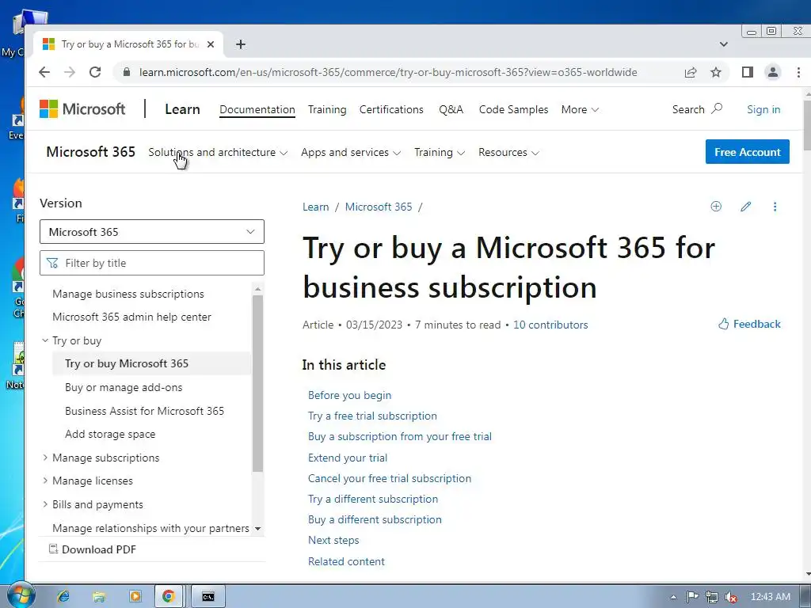Click the browser back arrow

[x=44, y=72]
